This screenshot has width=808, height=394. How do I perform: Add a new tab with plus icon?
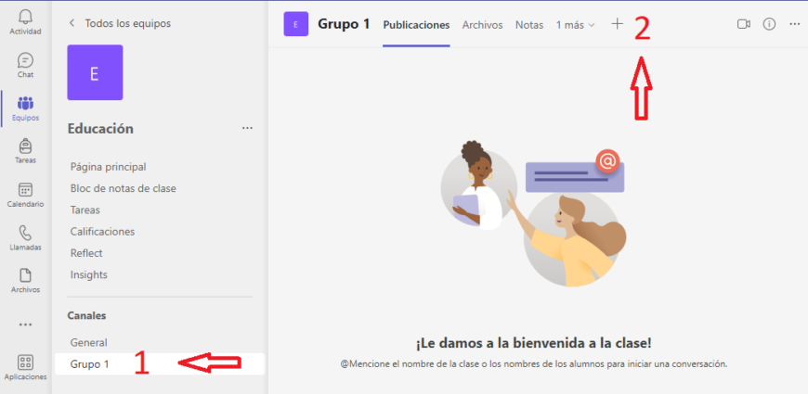pyautogui.click(x=617, y=24)
